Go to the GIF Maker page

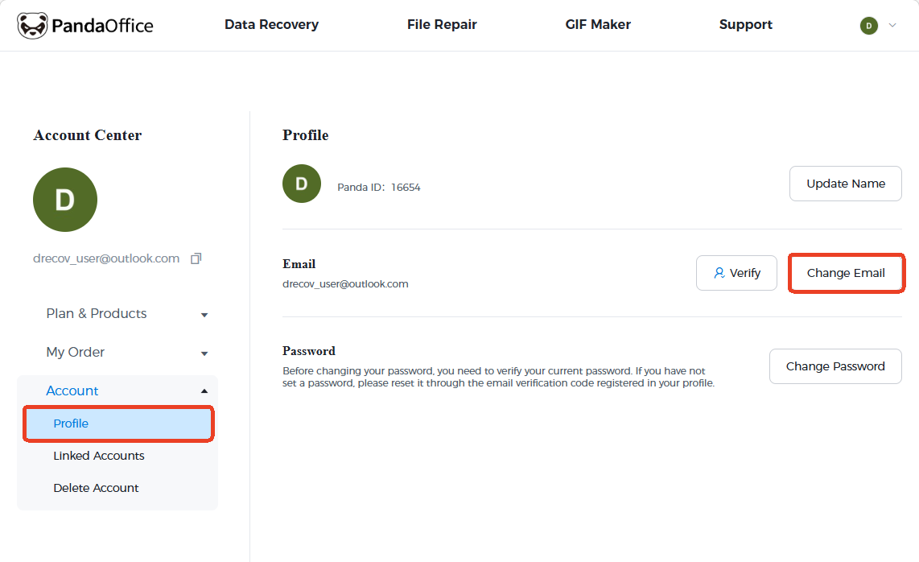(598, 25)
